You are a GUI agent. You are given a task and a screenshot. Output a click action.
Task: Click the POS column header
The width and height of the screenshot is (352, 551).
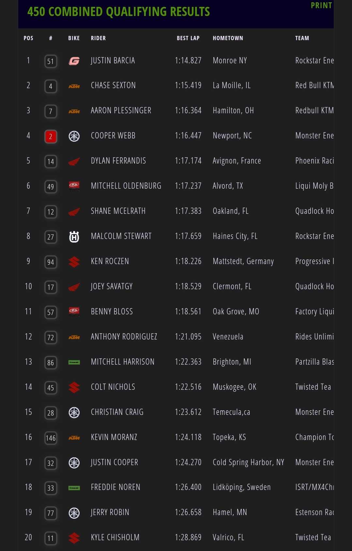pyautogui.click(x=28, y=38)
